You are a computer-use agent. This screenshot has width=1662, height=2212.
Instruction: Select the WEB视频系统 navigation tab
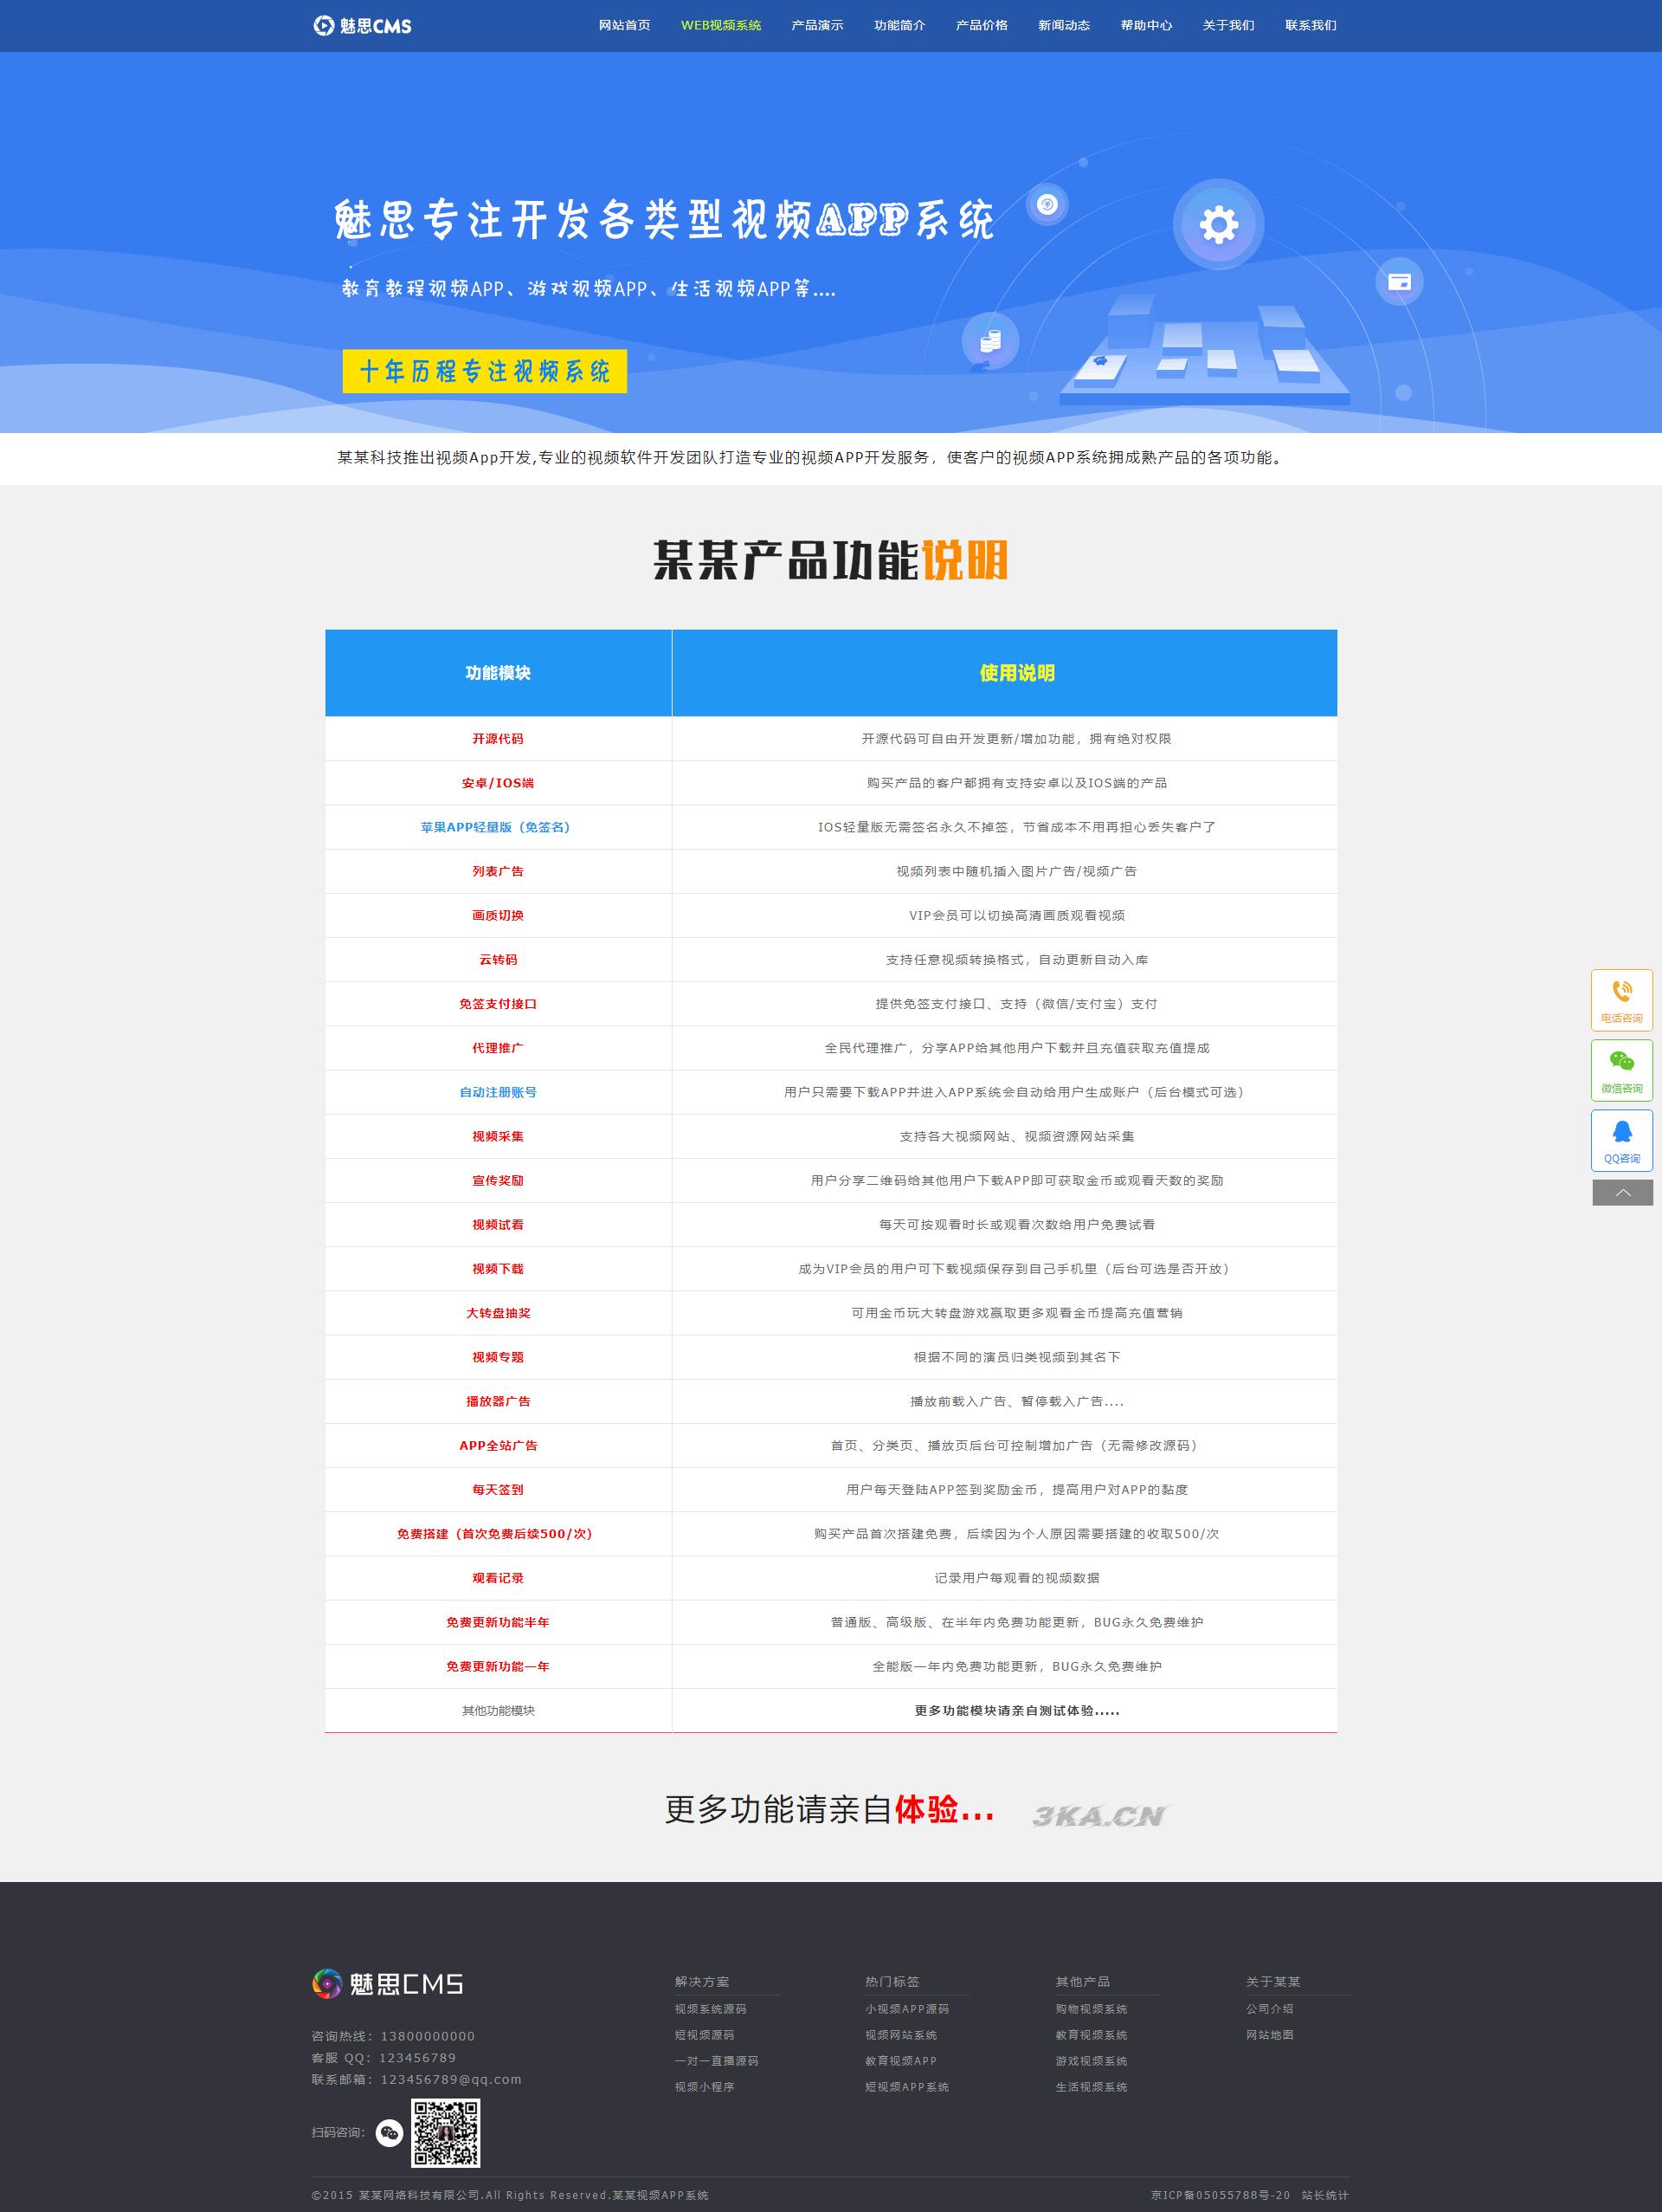720,25
